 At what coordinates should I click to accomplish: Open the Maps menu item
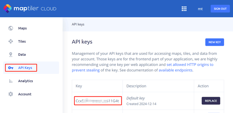coord(22,28)
